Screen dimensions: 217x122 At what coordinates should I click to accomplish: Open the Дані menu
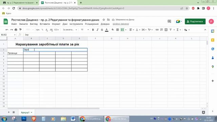coord(65,24)
